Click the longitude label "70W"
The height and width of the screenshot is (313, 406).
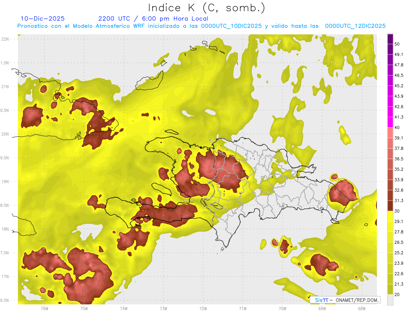pyautogui.click(x=282, y=309)
